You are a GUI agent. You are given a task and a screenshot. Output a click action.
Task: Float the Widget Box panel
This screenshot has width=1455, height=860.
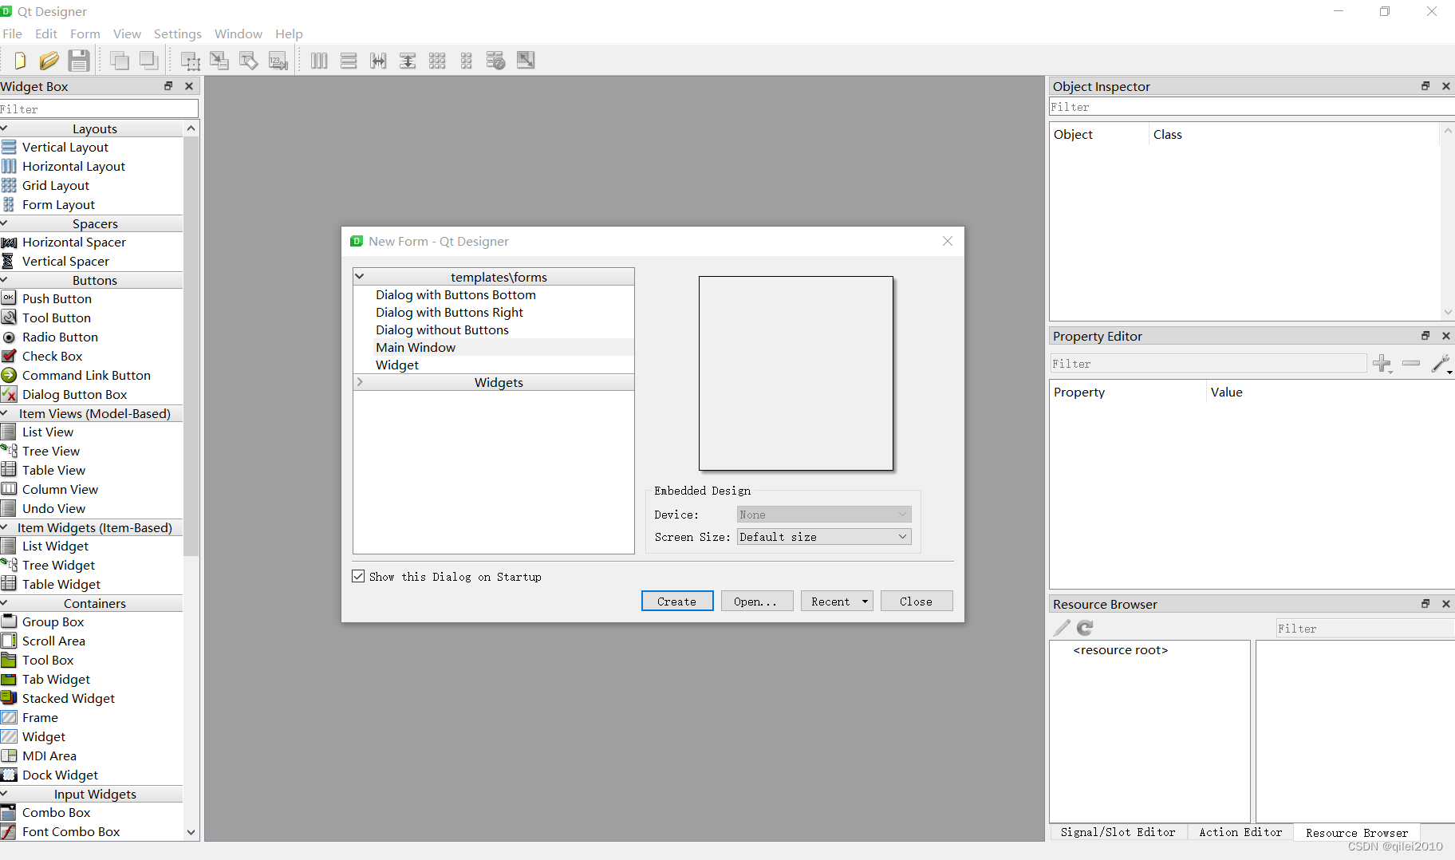(x=168, y=86)
